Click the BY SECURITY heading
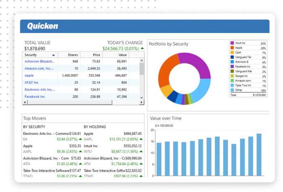The width and height of the screenshot is (283, 192). pos(34,127)
